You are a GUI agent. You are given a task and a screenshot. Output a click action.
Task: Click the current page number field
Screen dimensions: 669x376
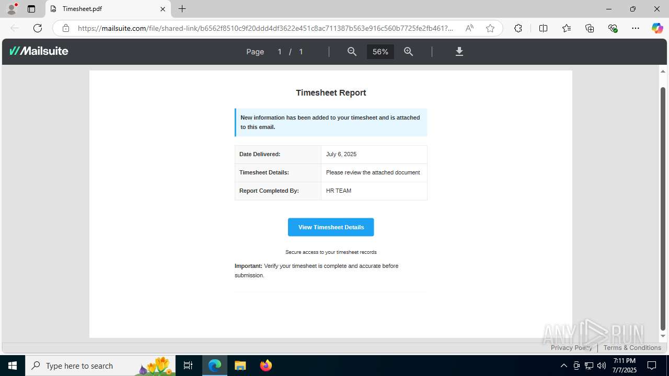pos(280,52)
